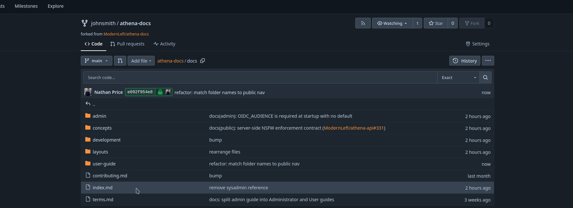The height and width of the screenshot is (208, 573).
Task: Open the Add file dropdown
Action: [141, 61]
